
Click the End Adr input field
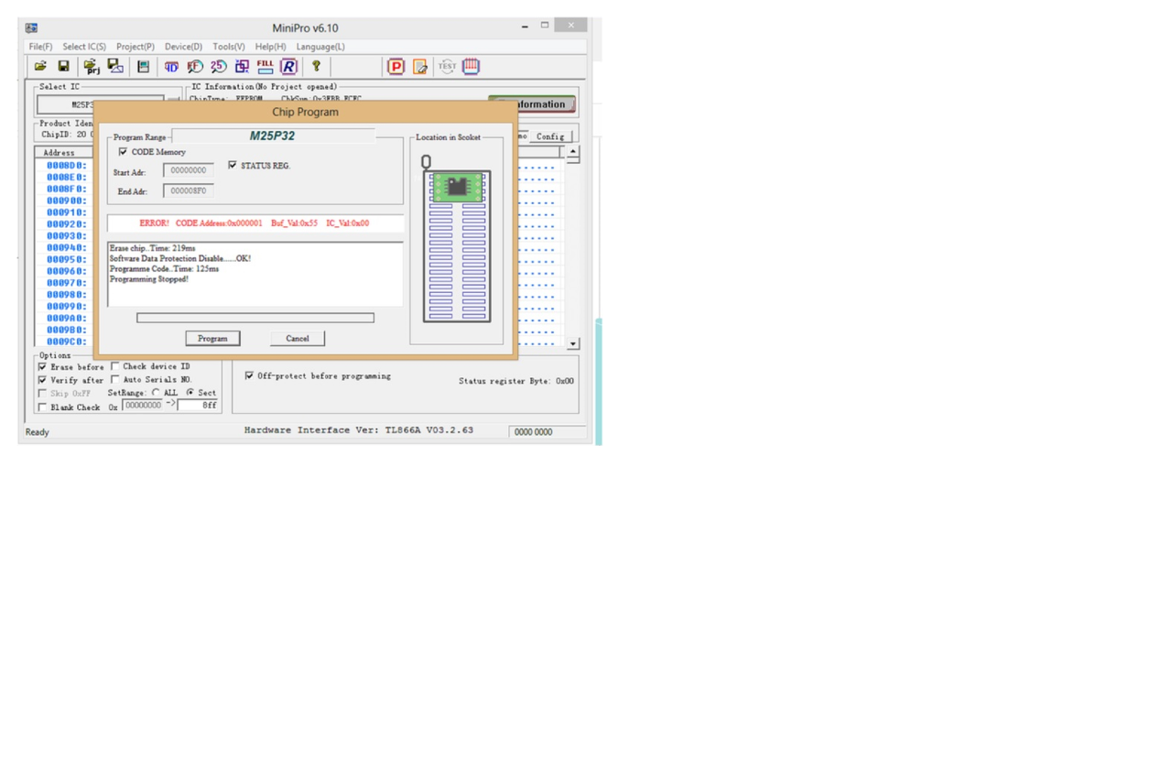point(189,191)
